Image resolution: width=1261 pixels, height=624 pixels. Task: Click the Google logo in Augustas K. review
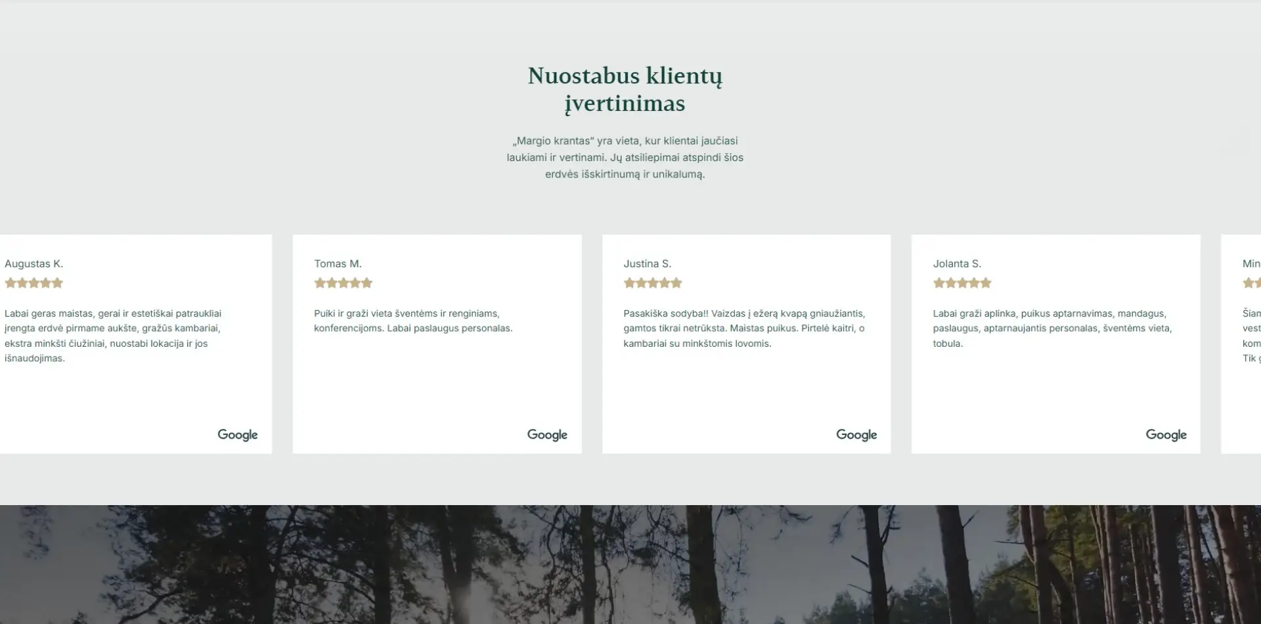(x=237, y=435)
